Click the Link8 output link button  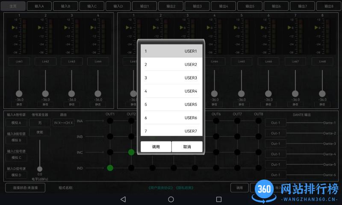click(x=322, y=61)
